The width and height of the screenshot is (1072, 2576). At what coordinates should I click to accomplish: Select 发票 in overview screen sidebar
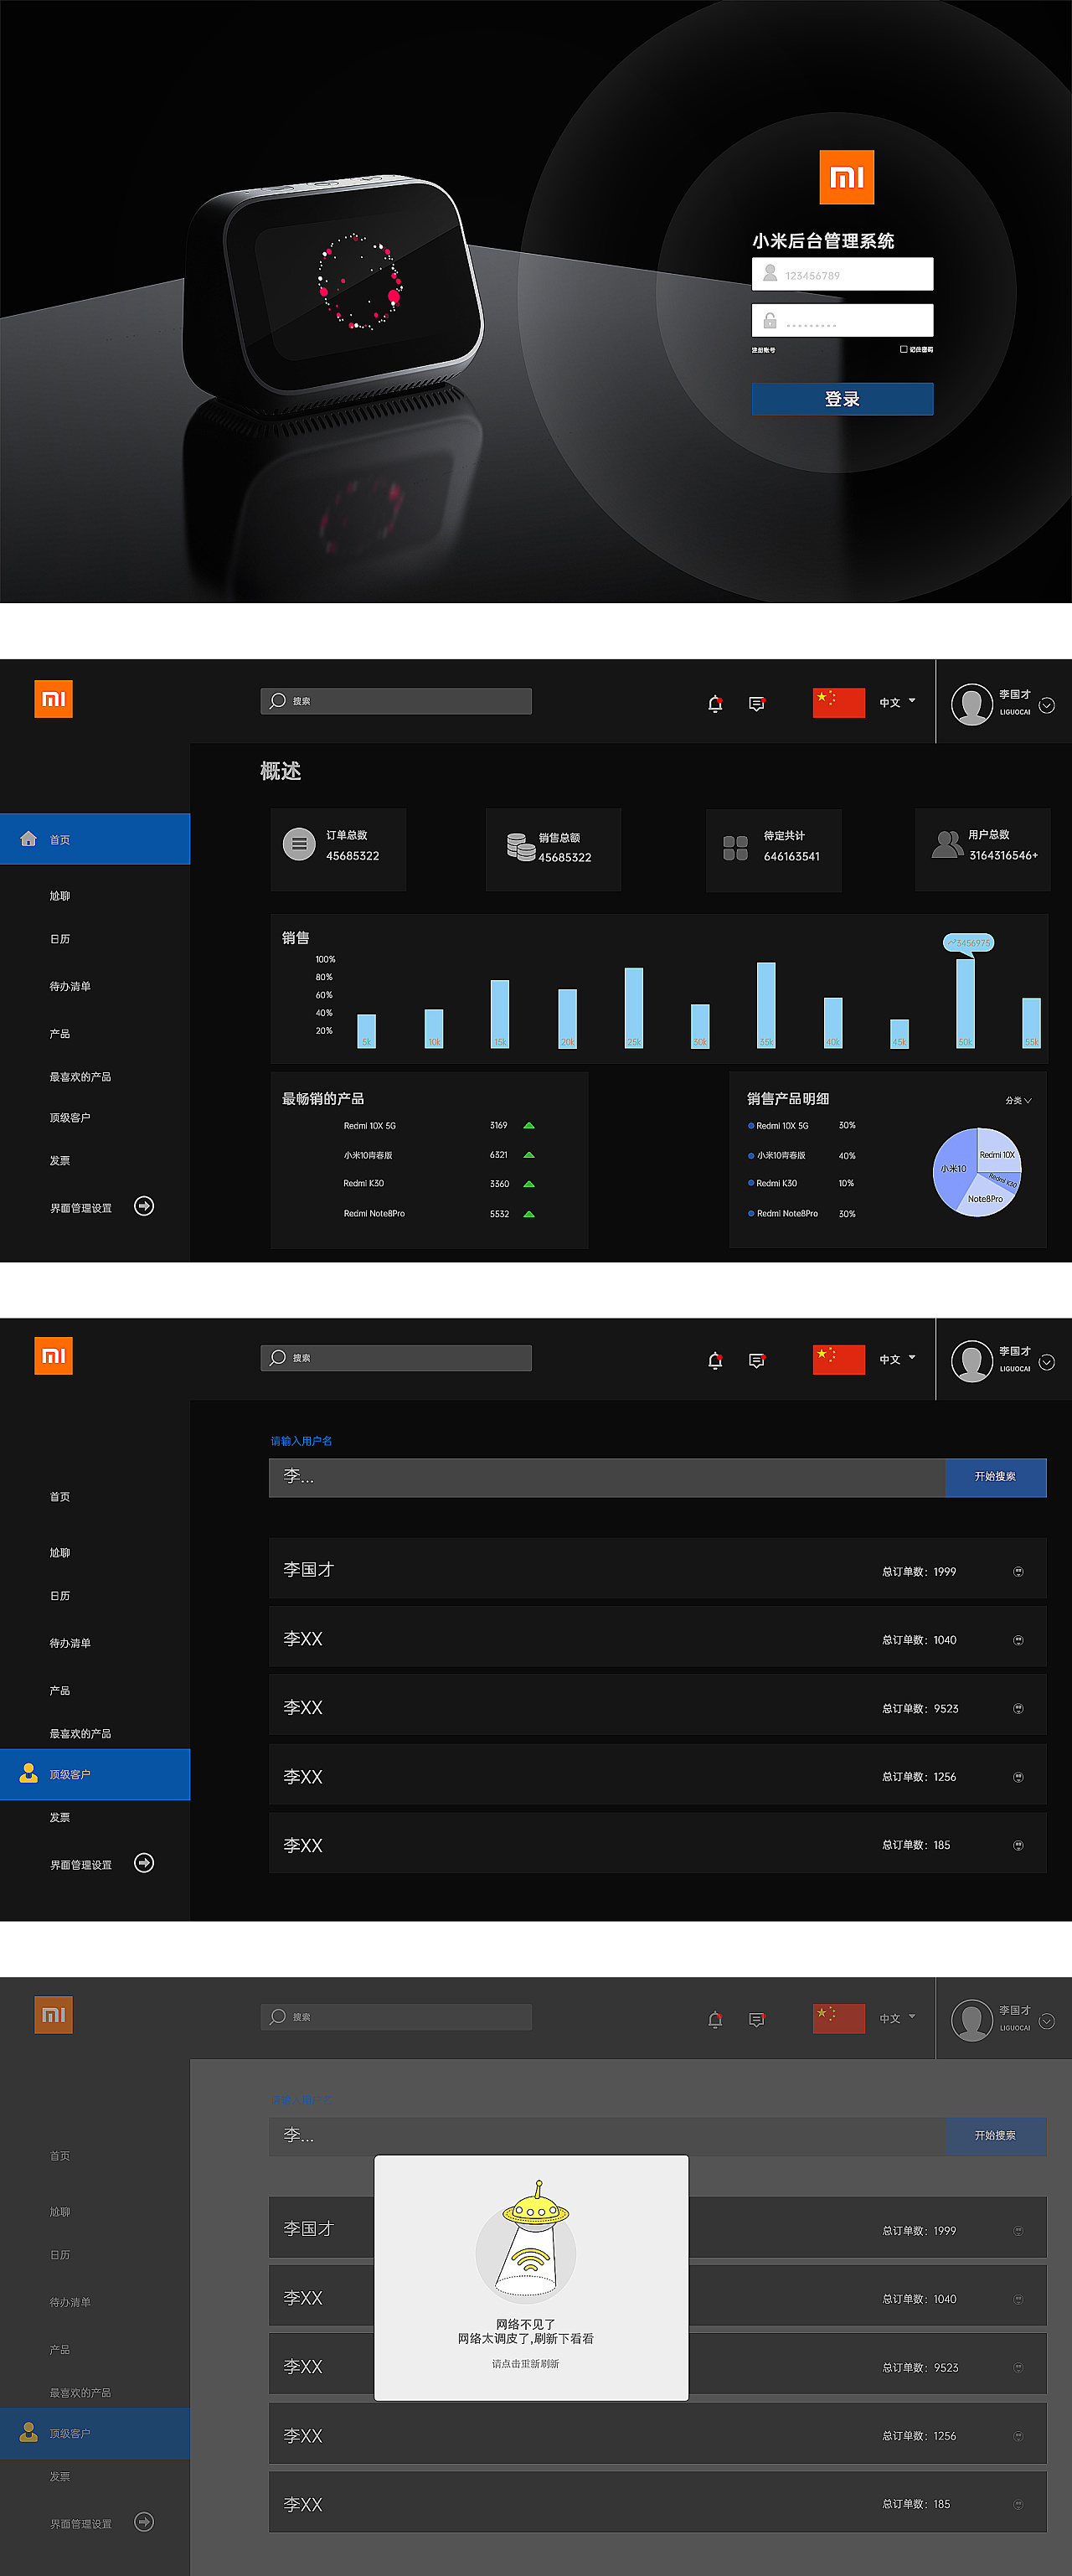60,1161
